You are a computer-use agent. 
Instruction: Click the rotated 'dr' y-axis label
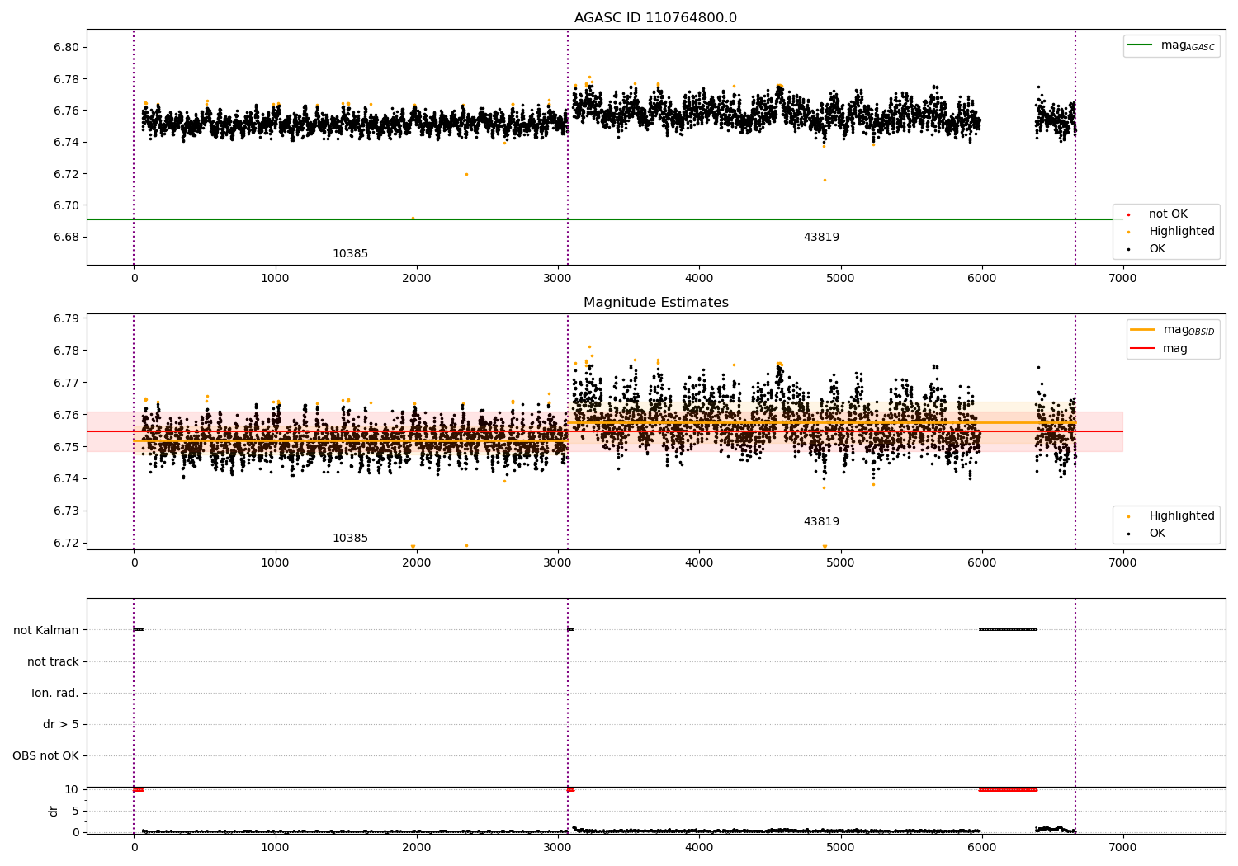click(x=54, y=811)
